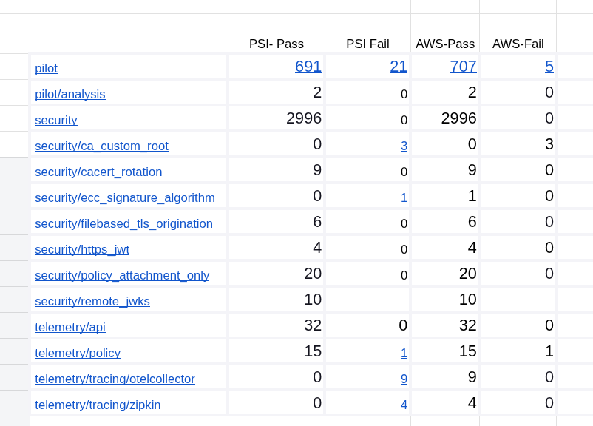
Task: Click the 21 PSI fail link for pilot
Action: [x=399, y=67]
